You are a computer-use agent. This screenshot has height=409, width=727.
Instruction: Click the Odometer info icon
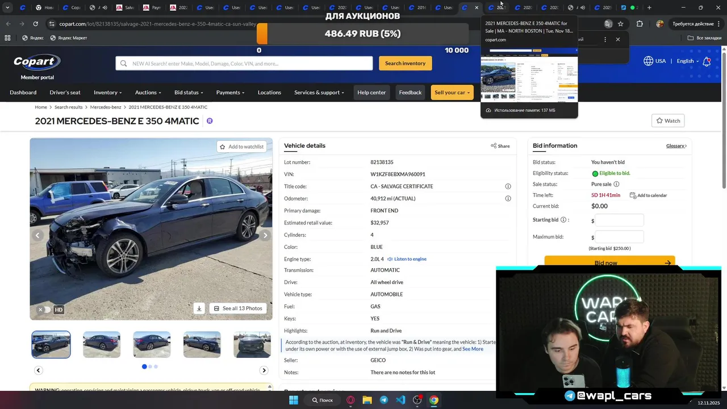(508, 198)
